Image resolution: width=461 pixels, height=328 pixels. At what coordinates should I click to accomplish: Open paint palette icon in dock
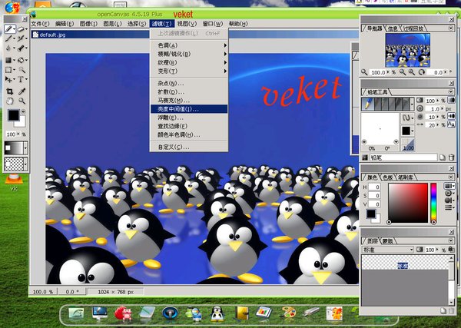tap(288, 313)
